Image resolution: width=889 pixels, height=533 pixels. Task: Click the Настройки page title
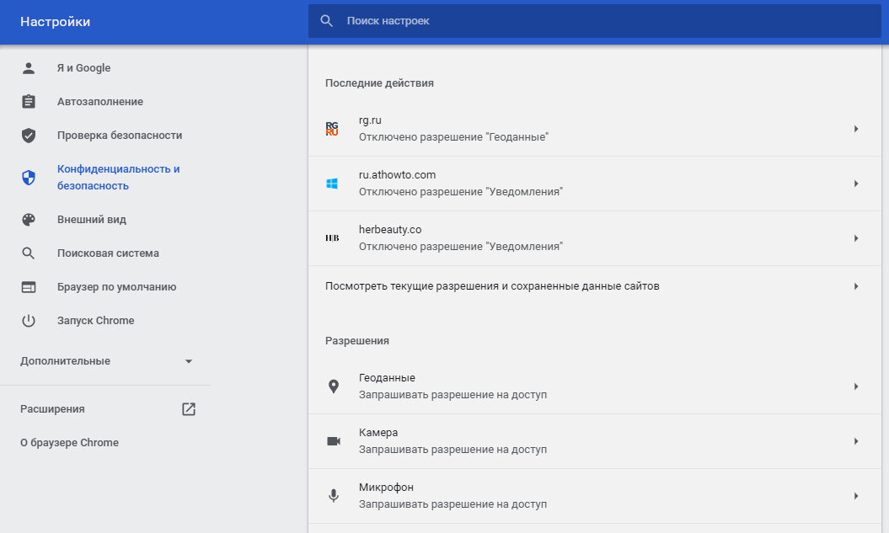coord(56,22)
